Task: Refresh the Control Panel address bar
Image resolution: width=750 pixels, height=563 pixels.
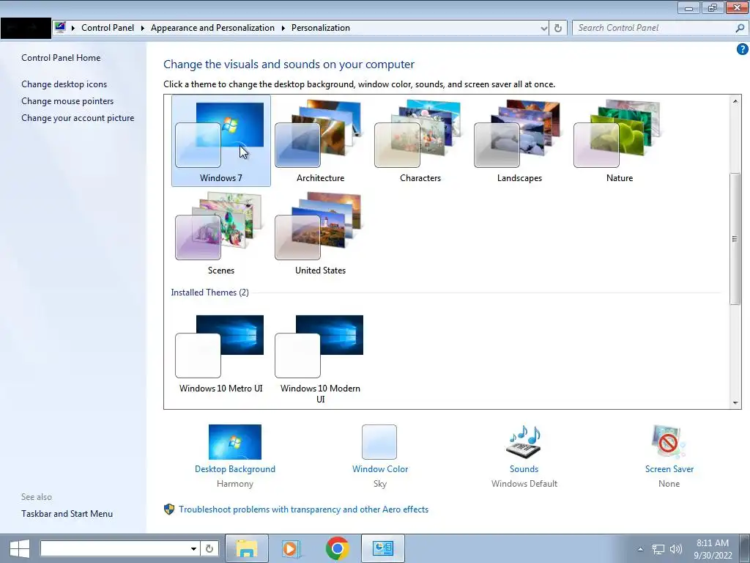Action: (557, 29)
